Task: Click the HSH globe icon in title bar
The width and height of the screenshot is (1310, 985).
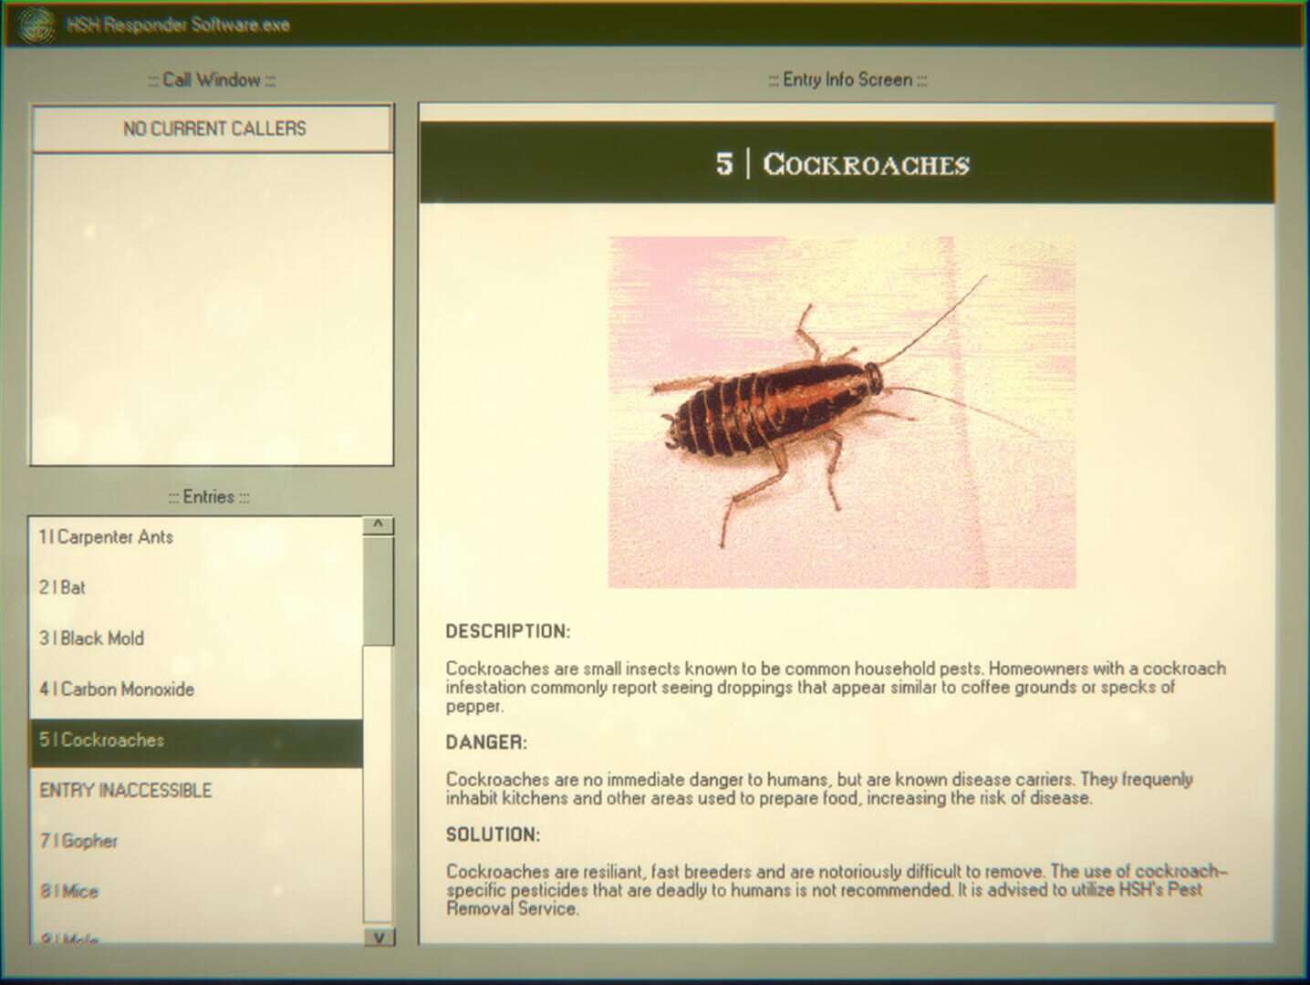Action: (x=36, y=25)
